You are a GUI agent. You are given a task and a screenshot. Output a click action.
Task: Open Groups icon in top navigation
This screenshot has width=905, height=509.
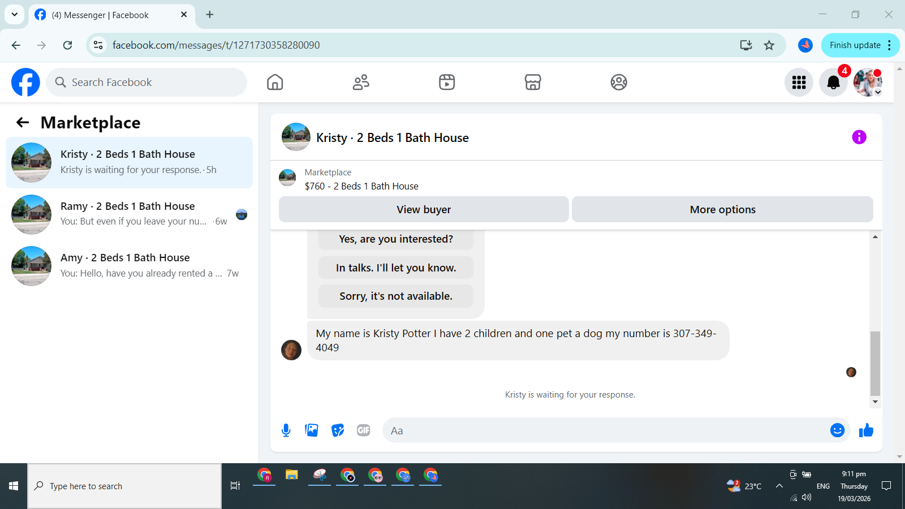point(619,83)
